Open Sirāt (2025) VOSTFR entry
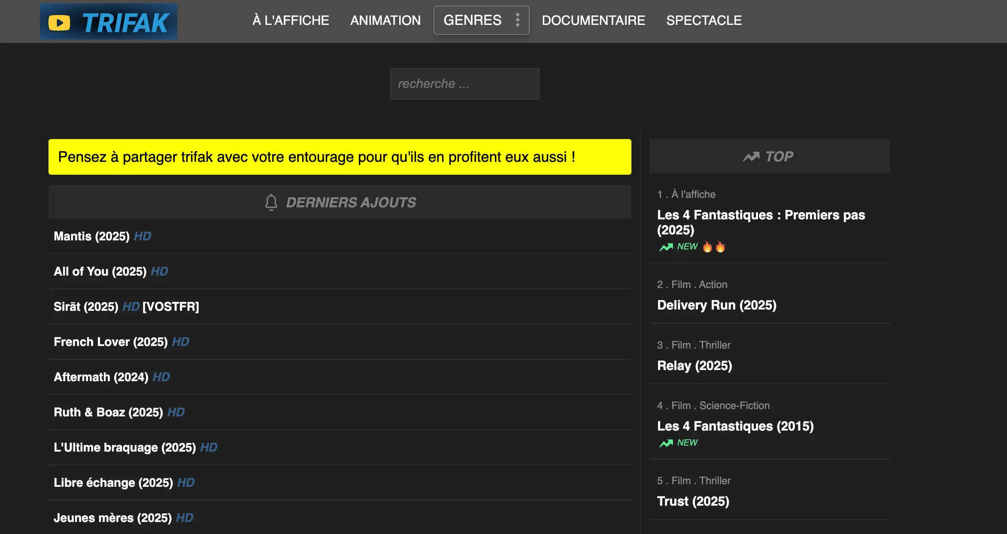This screenshot has width=1007, height=534. [86, 307]
